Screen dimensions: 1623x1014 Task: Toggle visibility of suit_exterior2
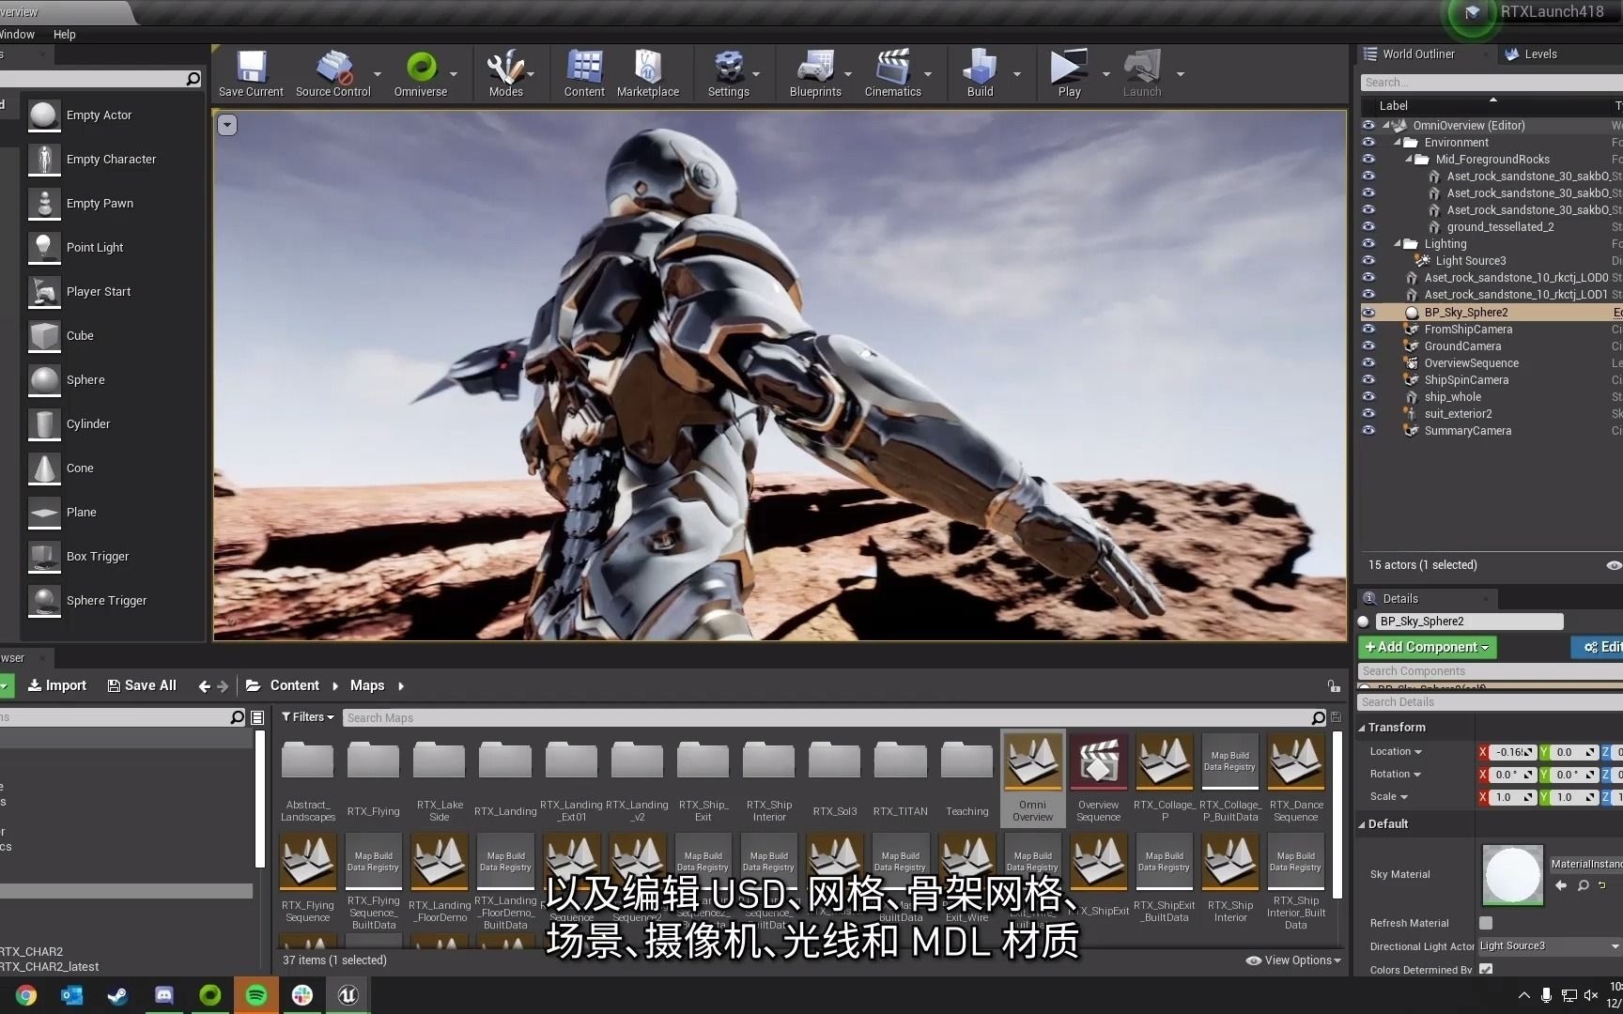tap(1368, 414)
